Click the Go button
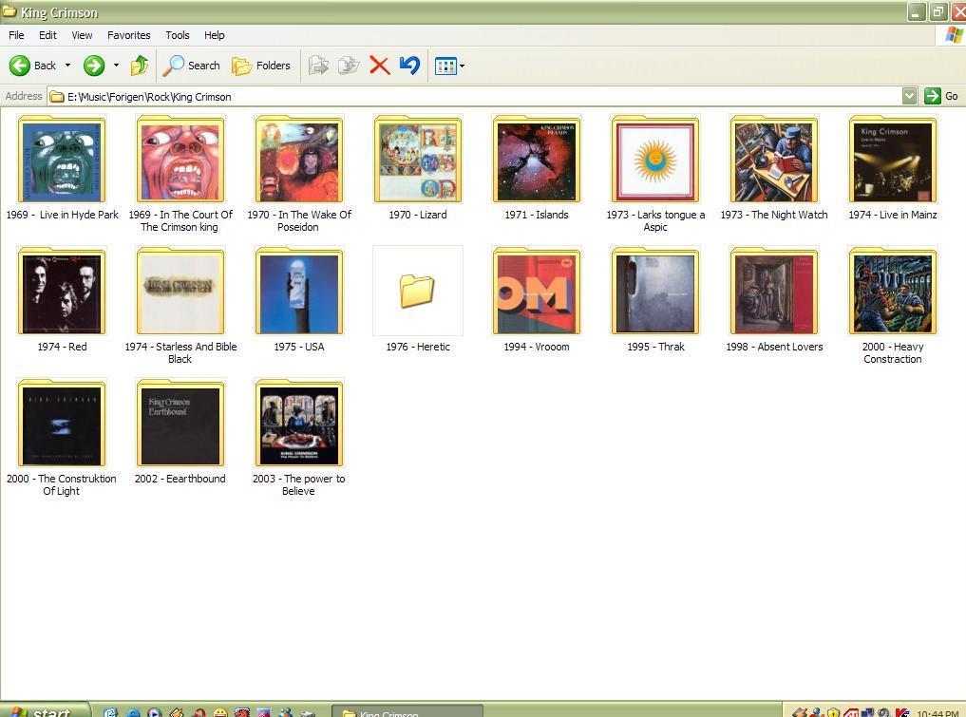Image resolution: width=966 pixels, height=717 pixels. [942, 96]
